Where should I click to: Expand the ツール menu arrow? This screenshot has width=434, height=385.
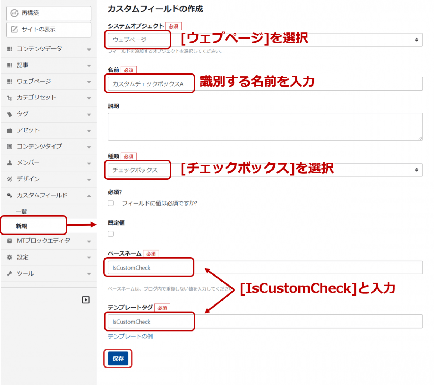pos(89,274)
